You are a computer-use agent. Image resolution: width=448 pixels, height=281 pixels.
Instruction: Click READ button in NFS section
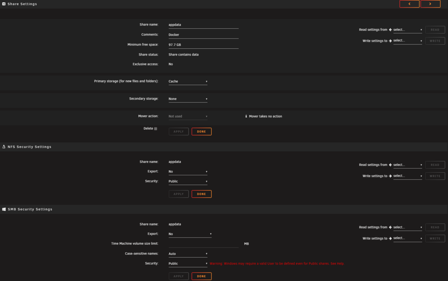435,165
